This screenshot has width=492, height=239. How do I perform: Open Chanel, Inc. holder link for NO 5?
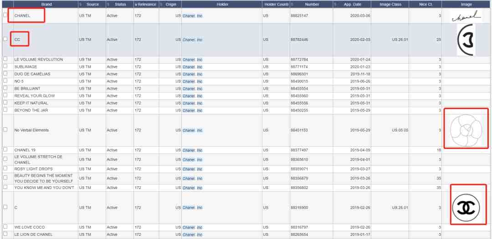point(193,81)
